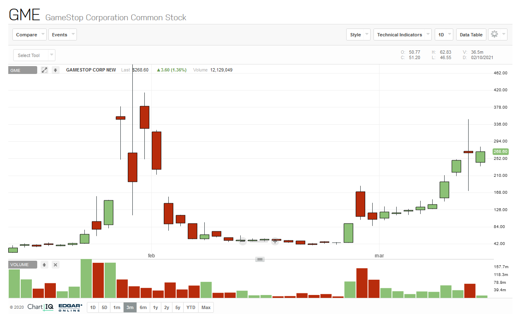Select the 5D range button

tap(105, 307)
